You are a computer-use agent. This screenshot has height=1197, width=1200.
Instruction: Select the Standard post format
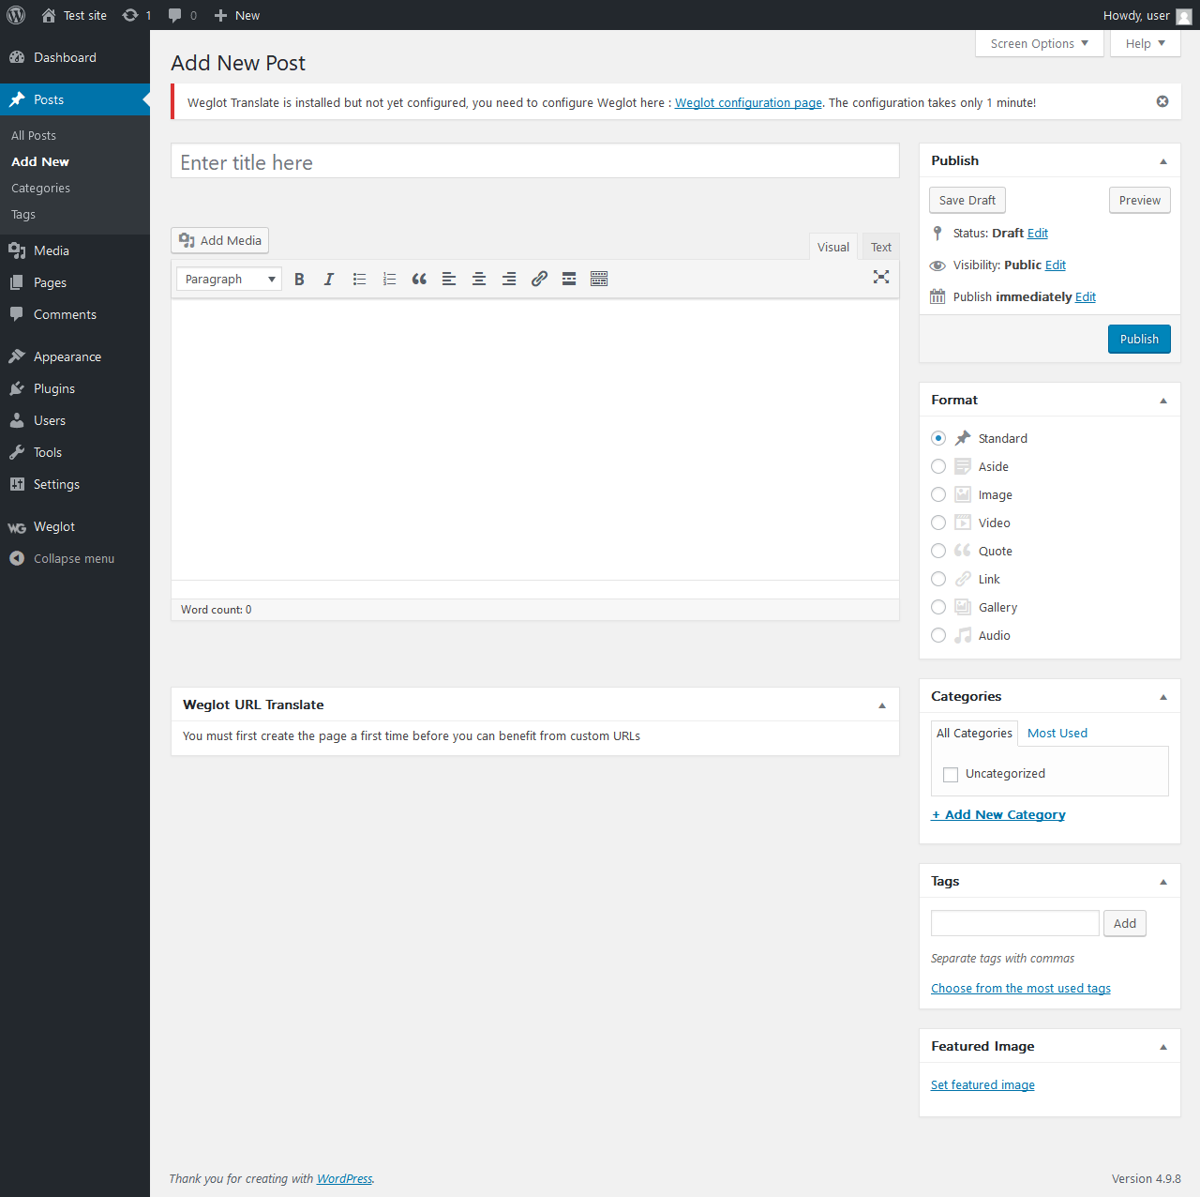[938, 438]
